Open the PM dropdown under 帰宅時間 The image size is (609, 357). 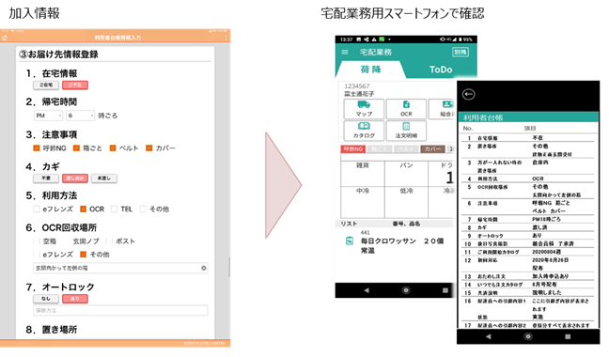48,116
